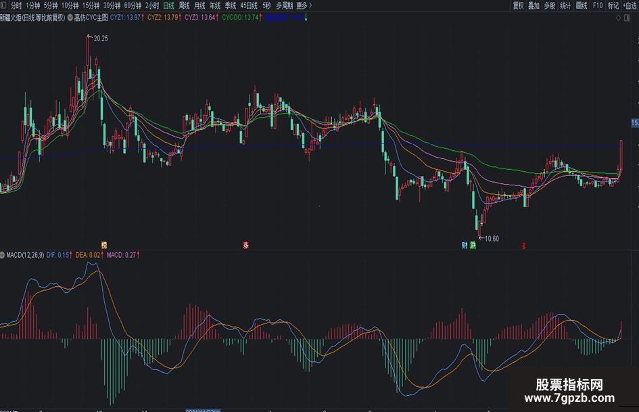
Task: Click the 榜 event marker
Action: pos(104,245)
